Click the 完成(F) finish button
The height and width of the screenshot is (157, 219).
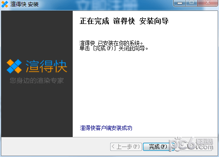pos(158,147)
